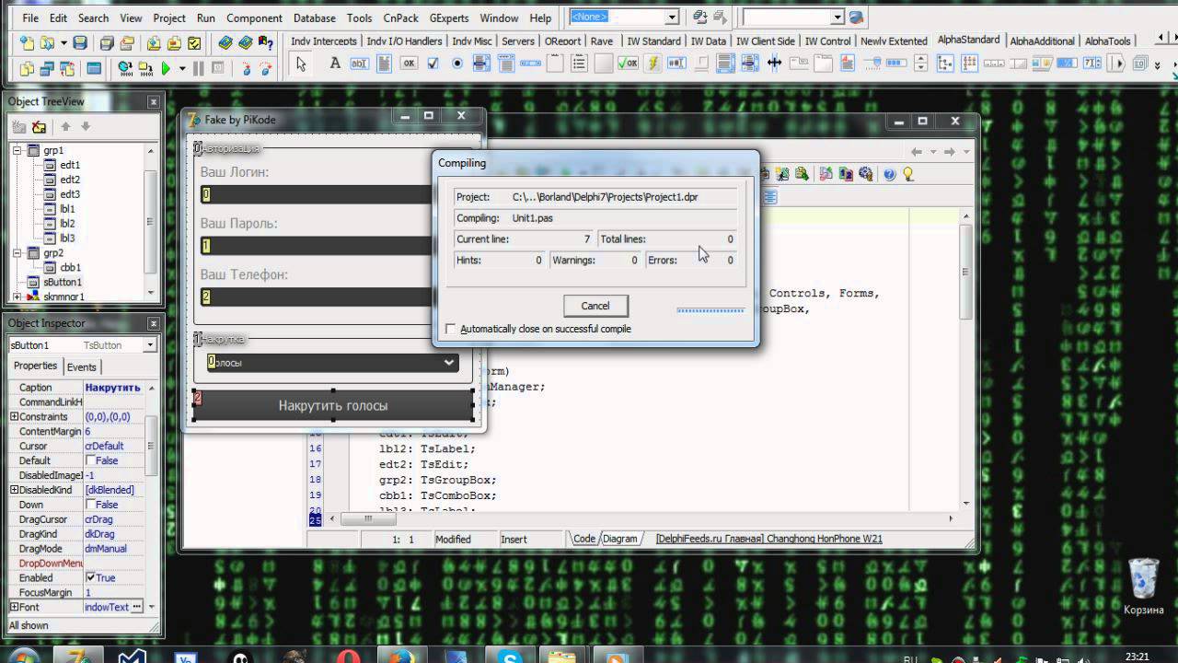Pick the lightning speed button palette component
The height and width of the screenshot is (663, 1178).
pyautogui.click(x=652, y=64)
